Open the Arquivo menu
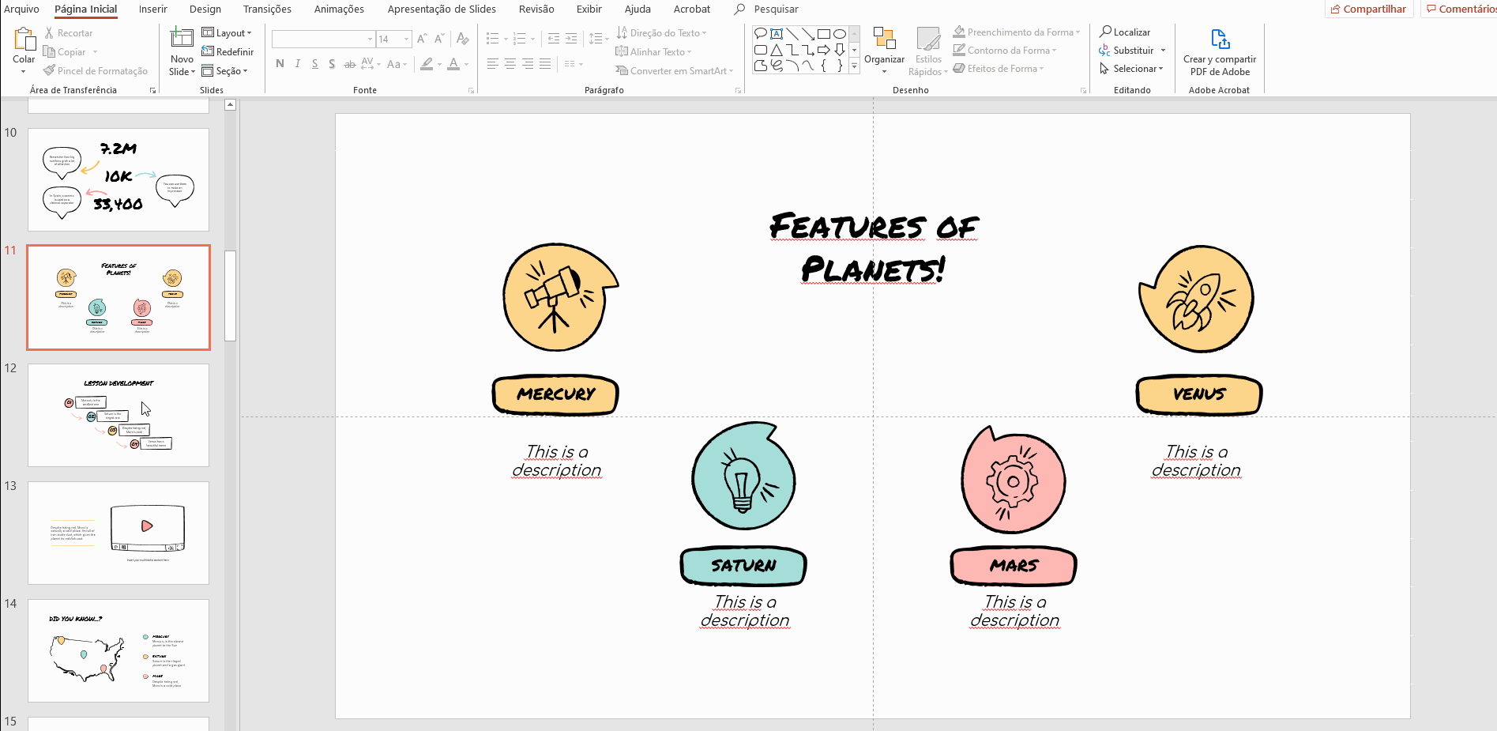The image size is (1497, 731). tap(21, 9)
